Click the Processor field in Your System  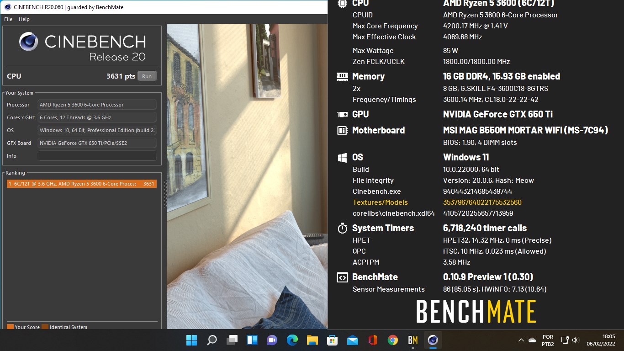coord(97,105)
